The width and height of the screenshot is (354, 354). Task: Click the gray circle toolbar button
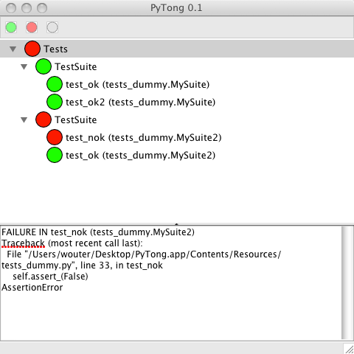tap(52, 27)
